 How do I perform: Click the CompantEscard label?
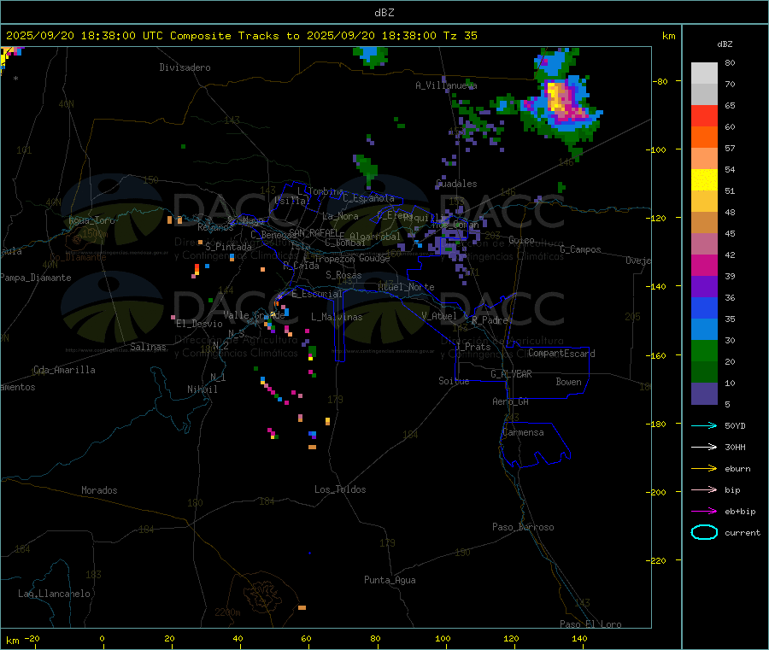point(561,354)
